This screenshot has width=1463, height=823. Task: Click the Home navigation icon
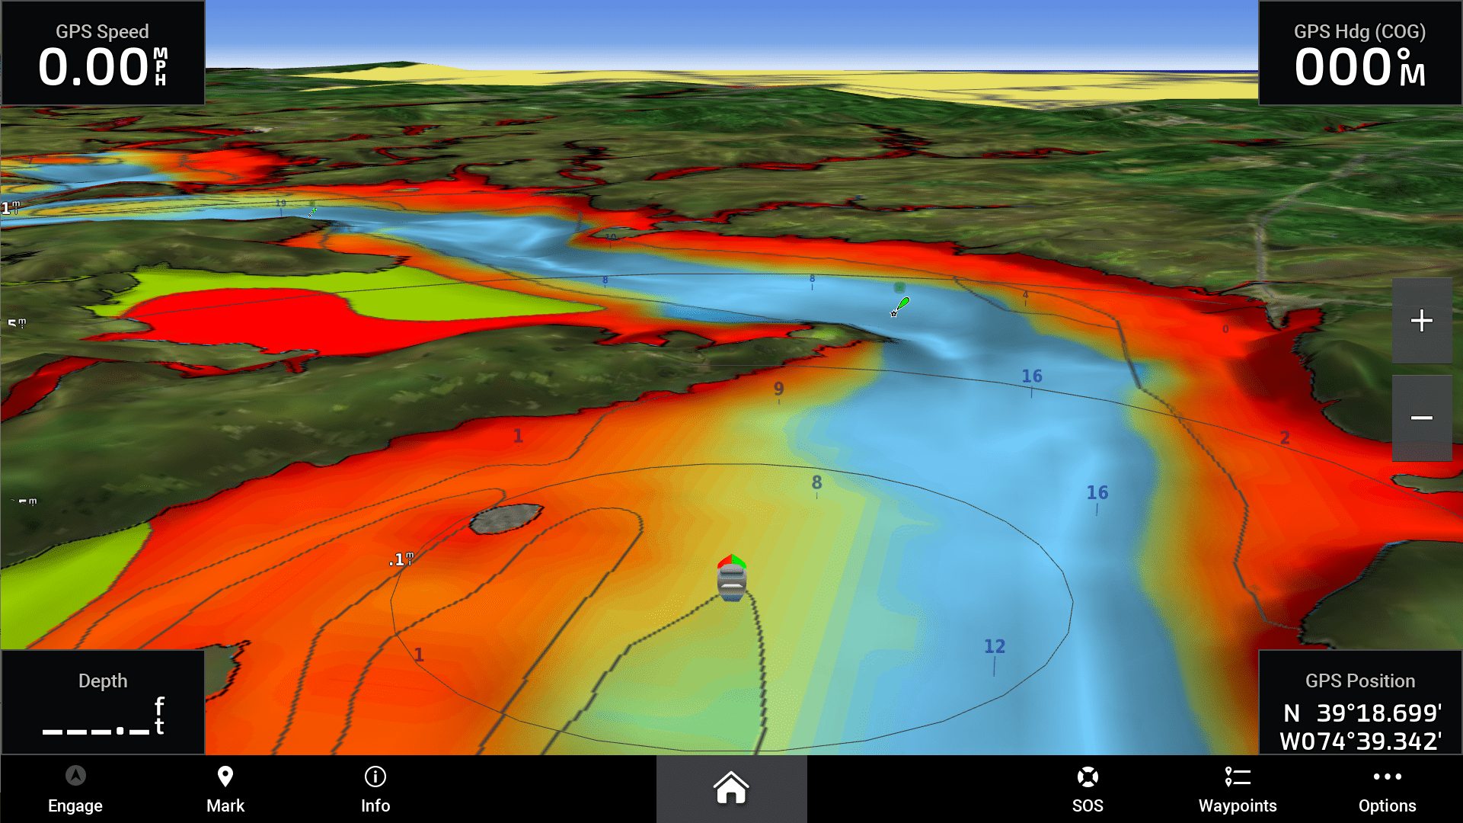pyautogui.click(x=731, y=789)
